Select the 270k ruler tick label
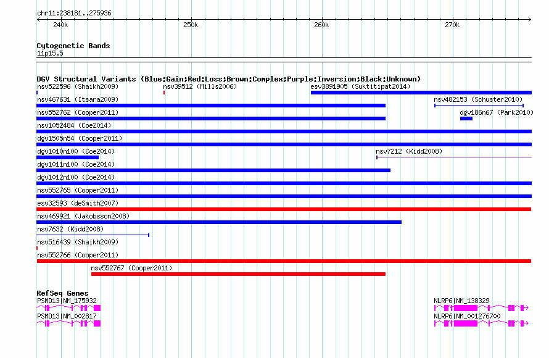This screenshot has width=549, height=358. pyautogui.click(x=452, y=25)
